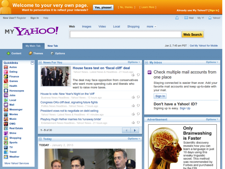225x169 pixels.
Task: Open 'Get My Yahoo! for Mobile' link
Action: 204,46
